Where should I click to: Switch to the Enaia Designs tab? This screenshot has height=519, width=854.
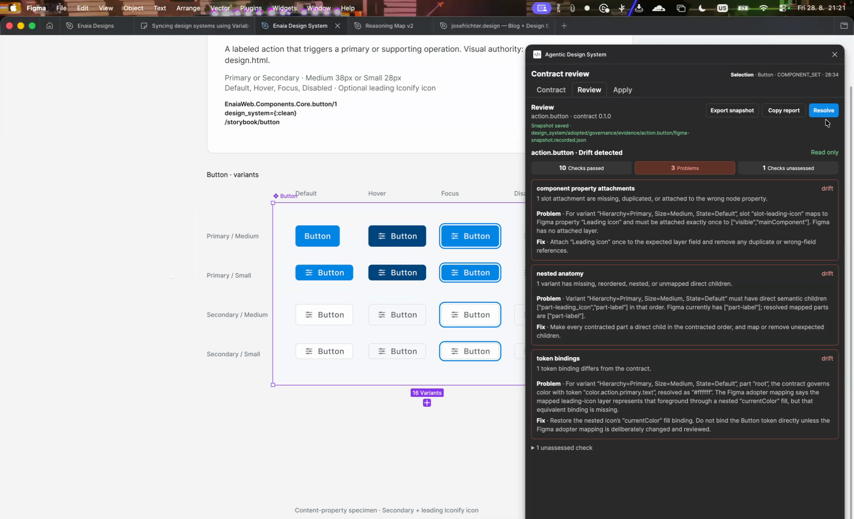96,26
